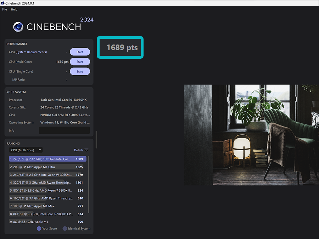Viewport: 319px width, 239px height.
Task: Select ranking row Intel Xeon W-3265M
Action: 46,175
